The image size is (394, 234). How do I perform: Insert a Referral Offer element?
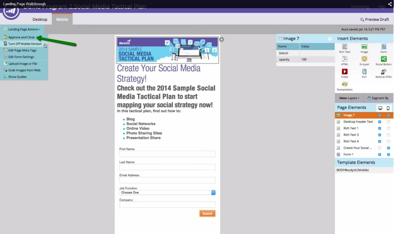384,73
